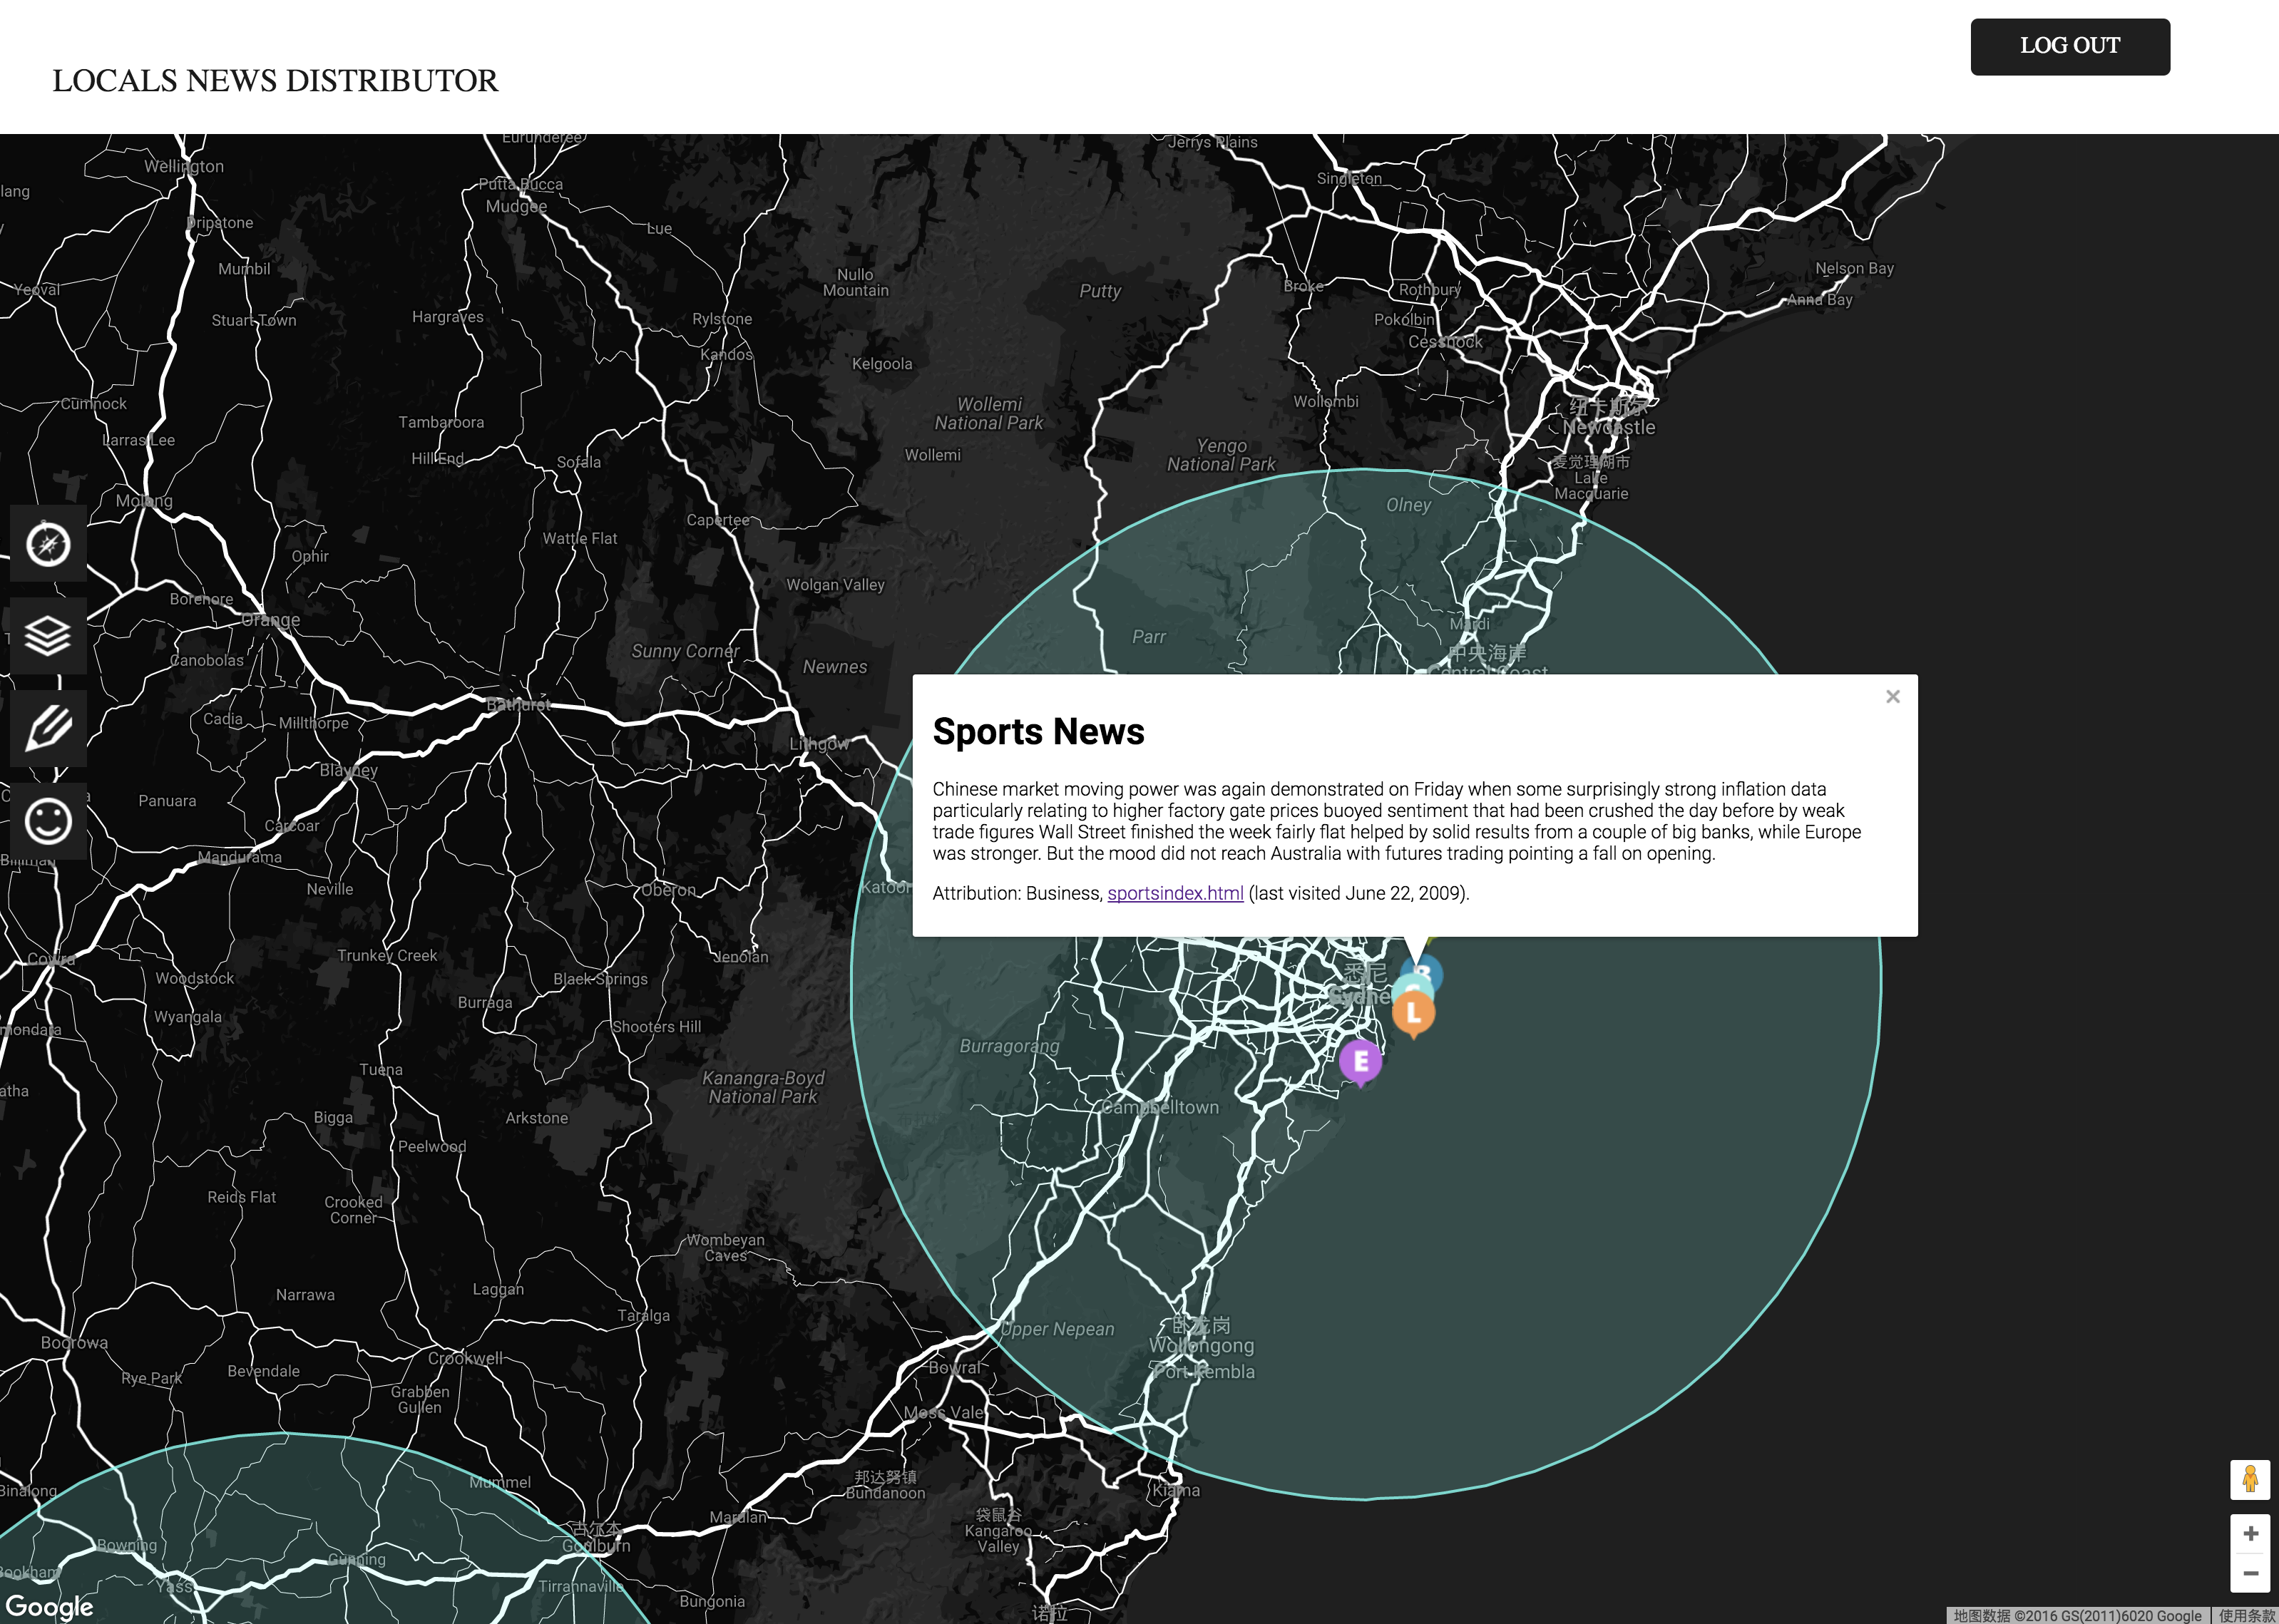The height and width of the screenshot is (1624, 2279).
Task: Select the pen write icon in the sidebar
Action: tap(48, 728)
